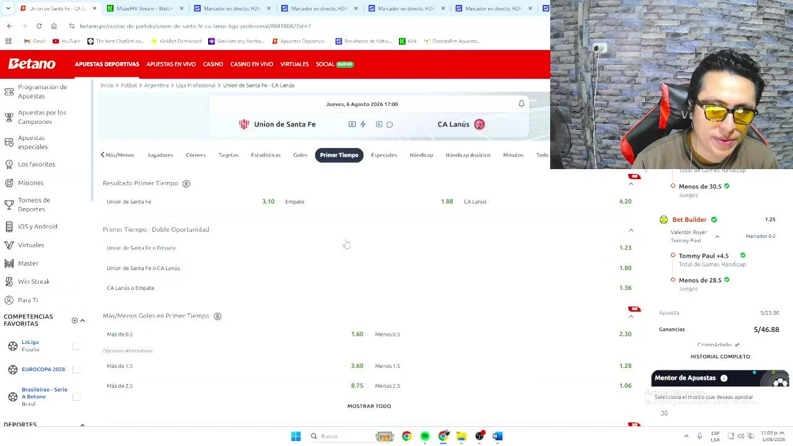The image size is (793, 446).
Task: Open Casino en Vivo from the top menu
Action: click(252, 64)
